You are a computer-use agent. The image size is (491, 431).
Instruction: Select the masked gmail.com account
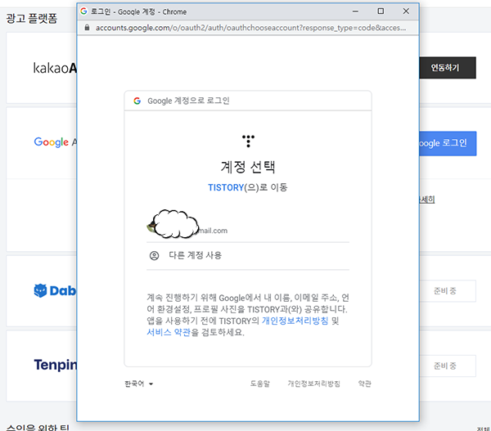click(248, 225)
